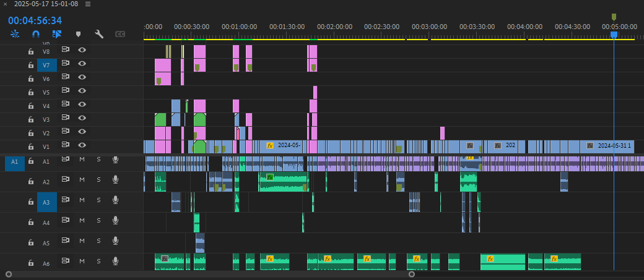Toggle Snap in Timeline magnet icon

[x=36, y=33]
